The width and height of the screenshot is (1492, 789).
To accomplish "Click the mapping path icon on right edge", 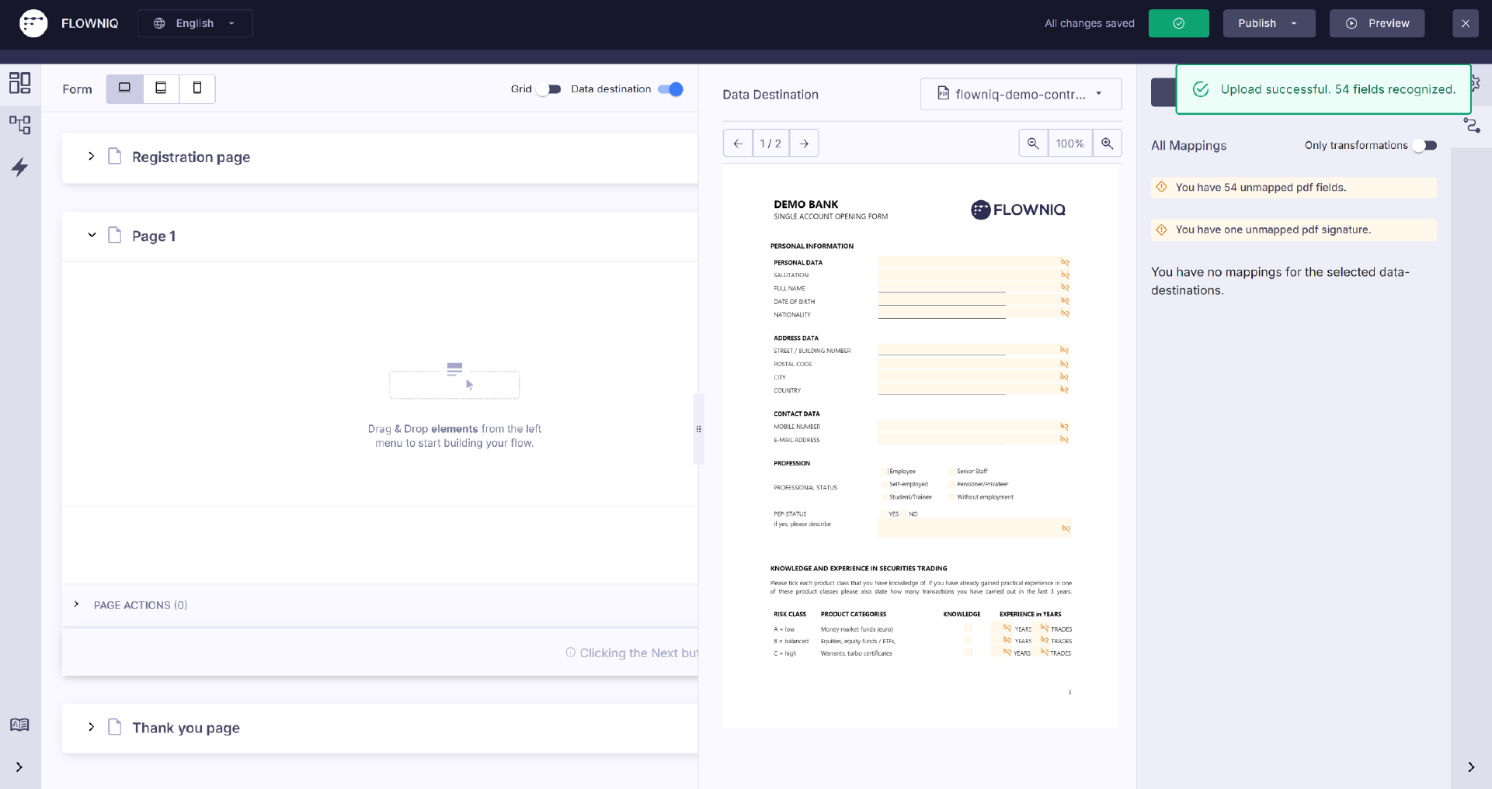I will [1472, 126].
